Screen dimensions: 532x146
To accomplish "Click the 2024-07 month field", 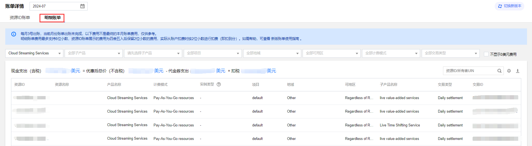I will point(59,6).
